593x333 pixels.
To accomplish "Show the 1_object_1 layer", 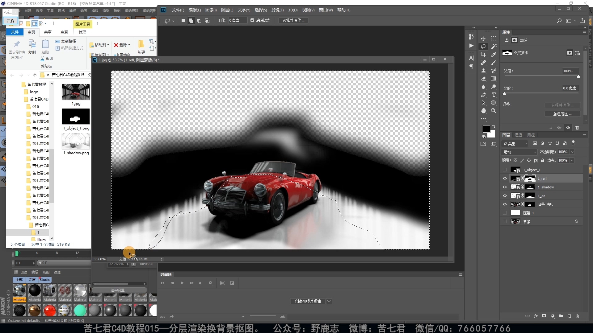I will pos(505,170).
